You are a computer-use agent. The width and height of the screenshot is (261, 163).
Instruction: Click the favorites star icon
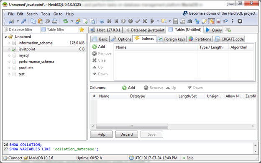82,29
